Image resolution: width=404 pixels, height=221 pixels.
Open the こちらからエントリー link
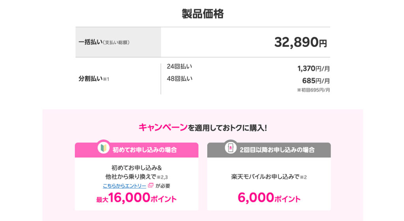tap(125, 186)
